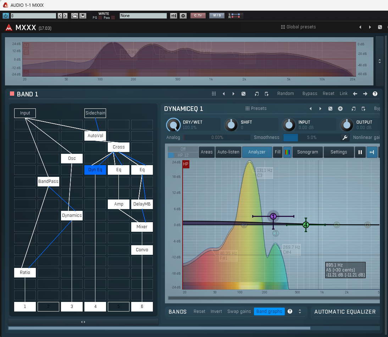This screenshot has height=337, width=388.
Task: Go to next host preset arrow
Action: click(65, 16)
